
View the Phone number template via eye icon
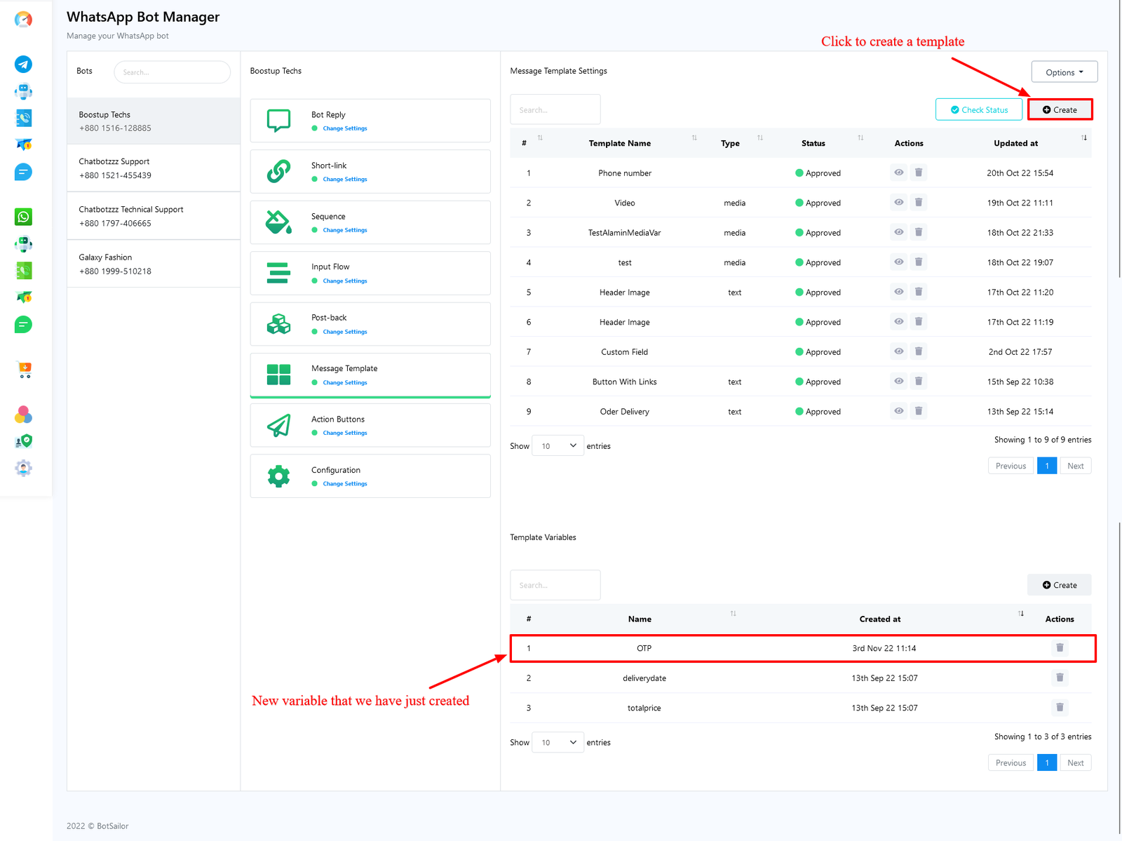pyautogui.click(x=898, y=173)
